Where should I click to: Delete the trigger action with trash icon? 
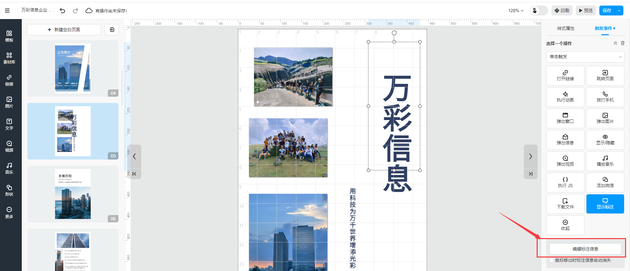point(623,43)
